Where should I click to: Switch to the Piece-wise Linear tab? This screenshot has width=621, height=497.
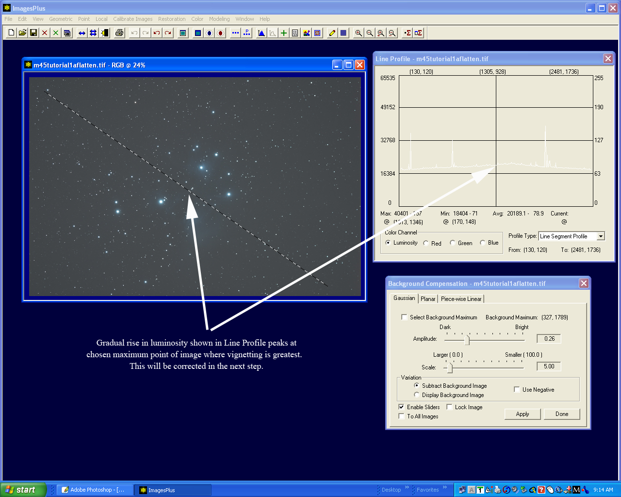pos(461,299)
